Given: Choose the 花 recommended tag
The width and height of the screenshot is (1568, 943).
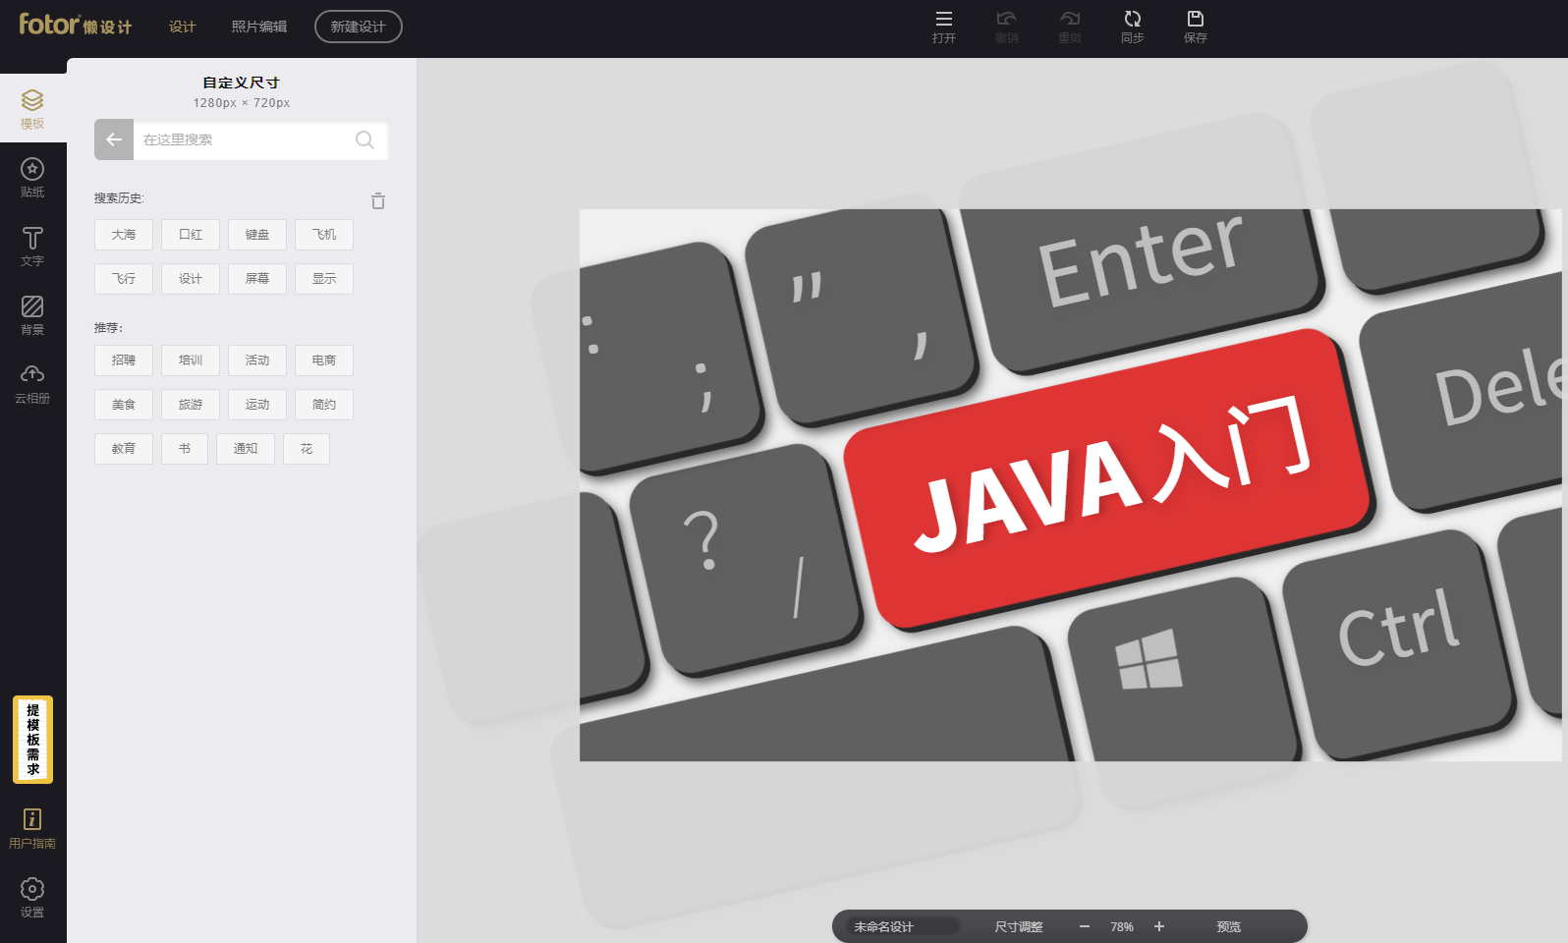Looking at the screenshot, I should pos(307,449).
